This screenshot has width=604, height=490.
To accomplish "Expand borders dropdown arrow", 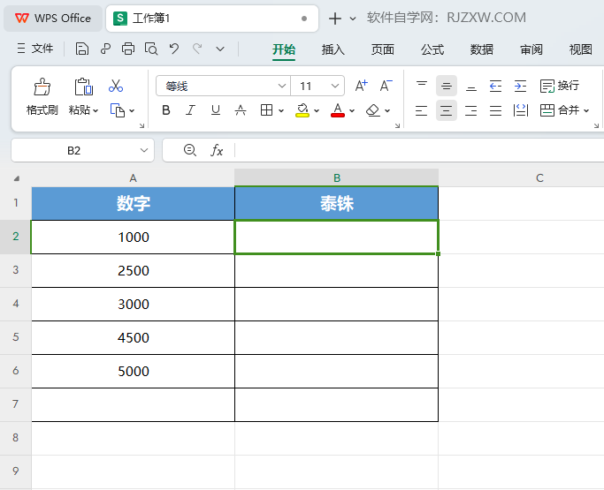I will coord(281,110).
